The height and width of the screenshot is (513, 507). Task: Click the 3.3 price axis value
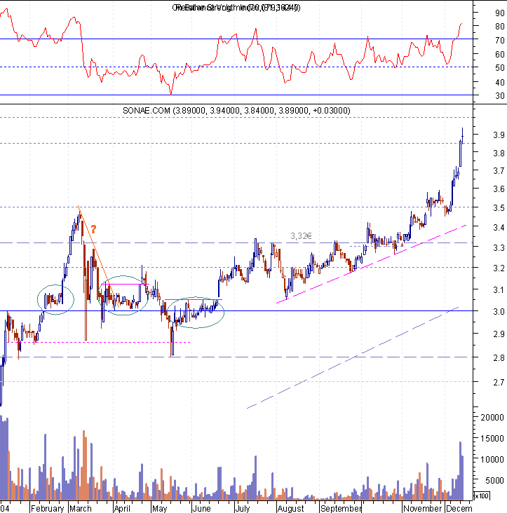[x=499, y=248]
